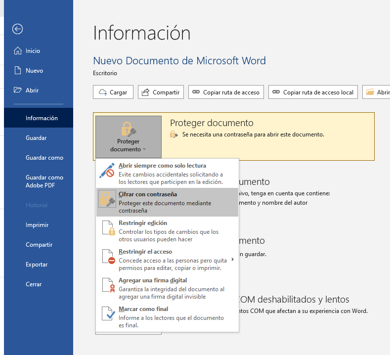Open the Exportar sidebar page
Viewport: 390px width, 355px height.
point(39,264)
